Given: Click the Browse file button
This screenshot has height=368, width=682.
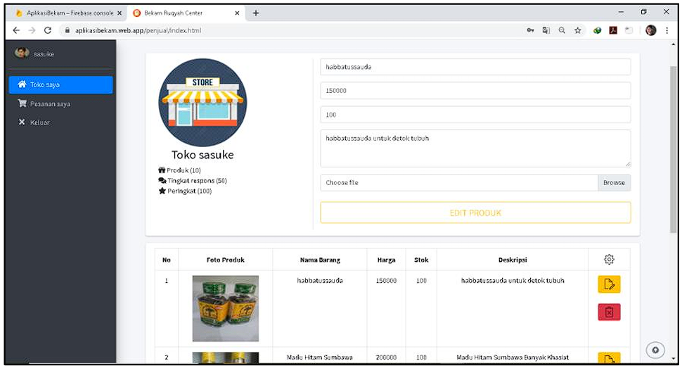Looking at the screenshot, I should pyautogui.click(x=613, y=183).
